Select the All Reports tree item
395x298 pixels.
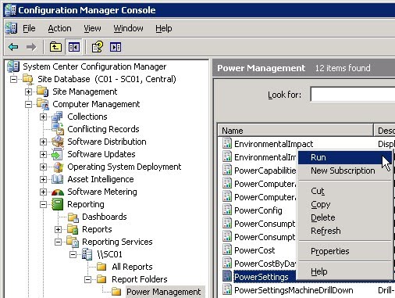click(132, 267)
